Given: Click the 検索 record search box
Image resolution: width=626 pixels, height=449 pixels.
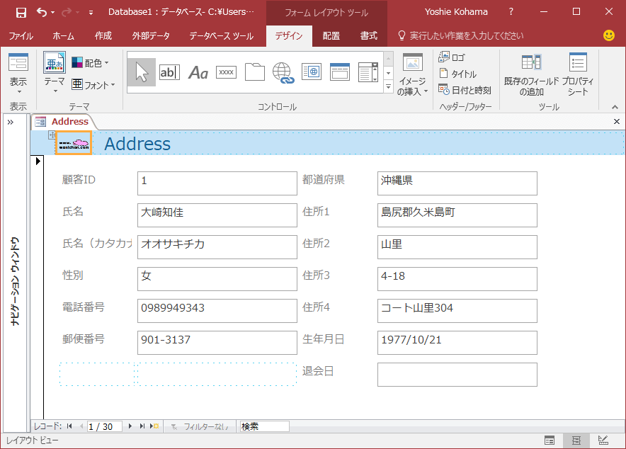Looking at the screenshot, I should tap(264, 426).
